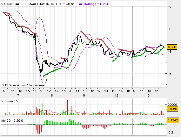Click the MACD axis -0,2 label
The image size is (181, 137).
[x=171, y=132]
